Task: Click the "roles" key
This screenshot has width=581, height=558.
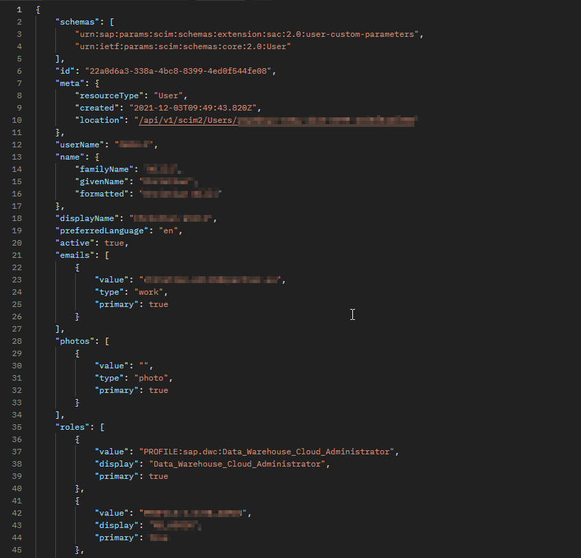Action: click(x=73, y=428)
